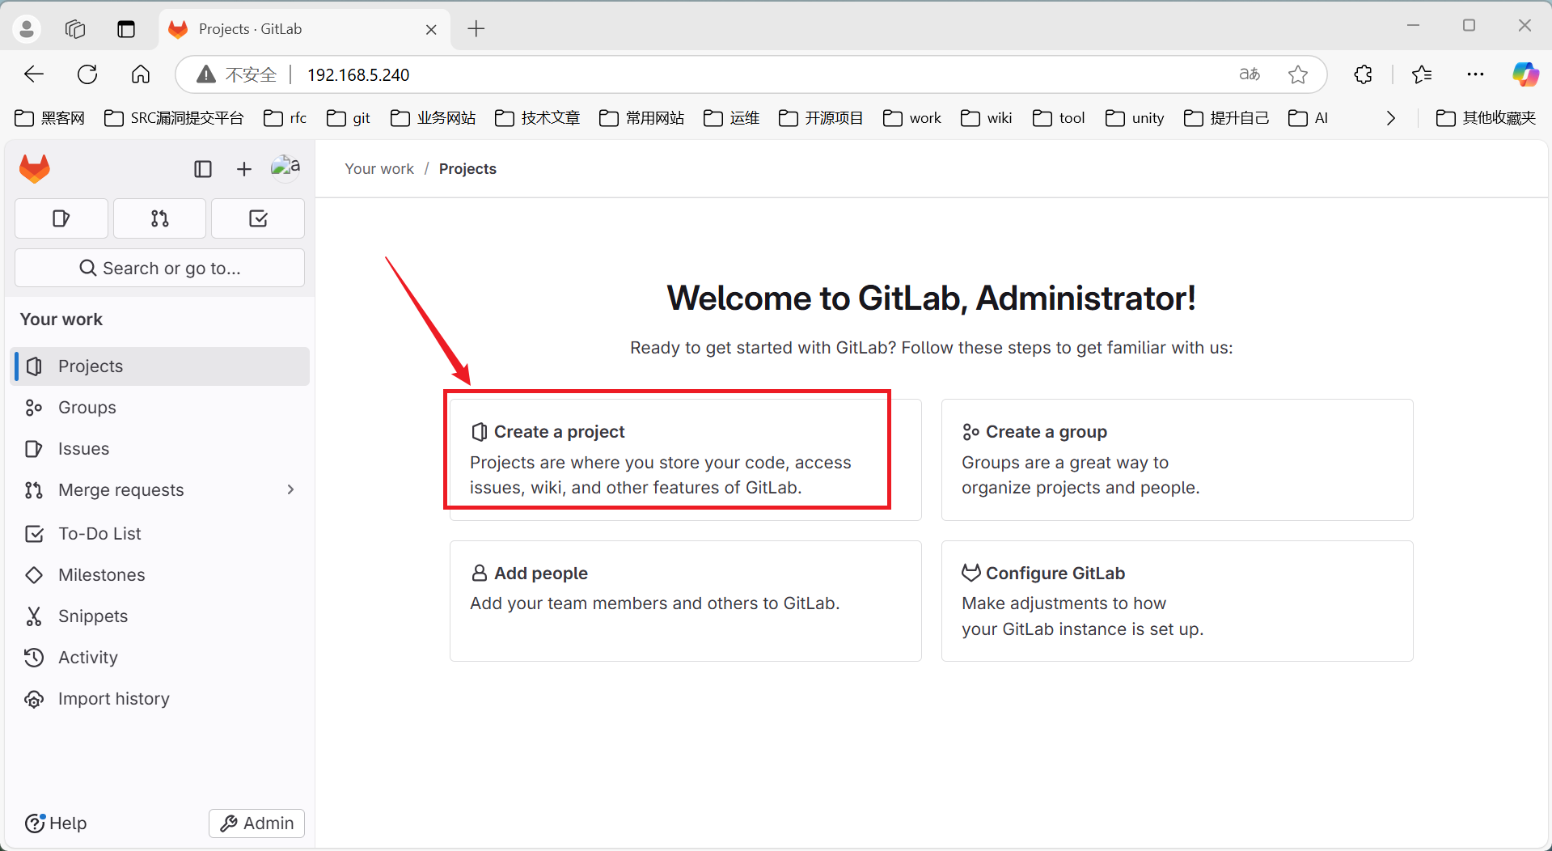
Task: Open Snippets in the sidebar
Action: coord(160,616)
